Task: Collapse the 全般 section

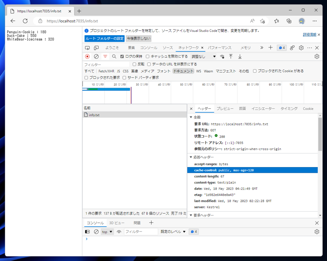Action: [x=191, y=117]
